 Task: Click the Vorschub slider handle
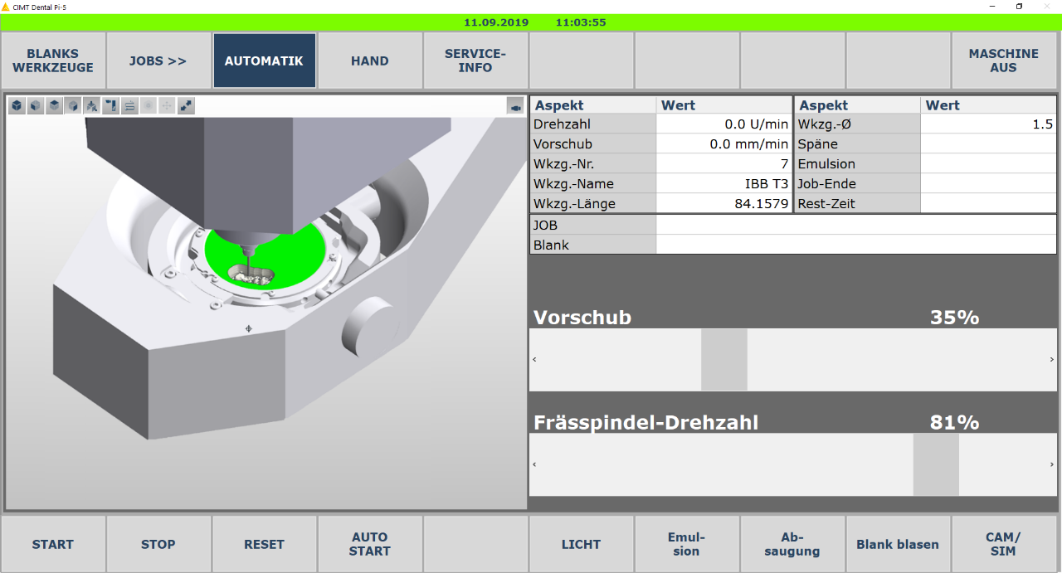[723, 360]
